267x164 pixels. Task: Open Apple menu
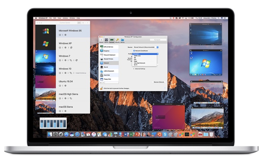coord(36,18)
